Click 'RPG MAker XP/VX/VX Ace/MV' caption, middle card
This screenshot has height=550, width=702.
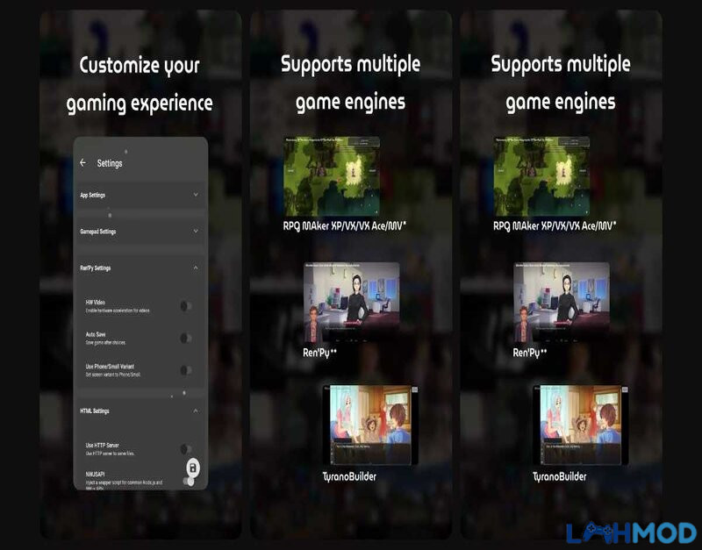(x=344, y=225)
